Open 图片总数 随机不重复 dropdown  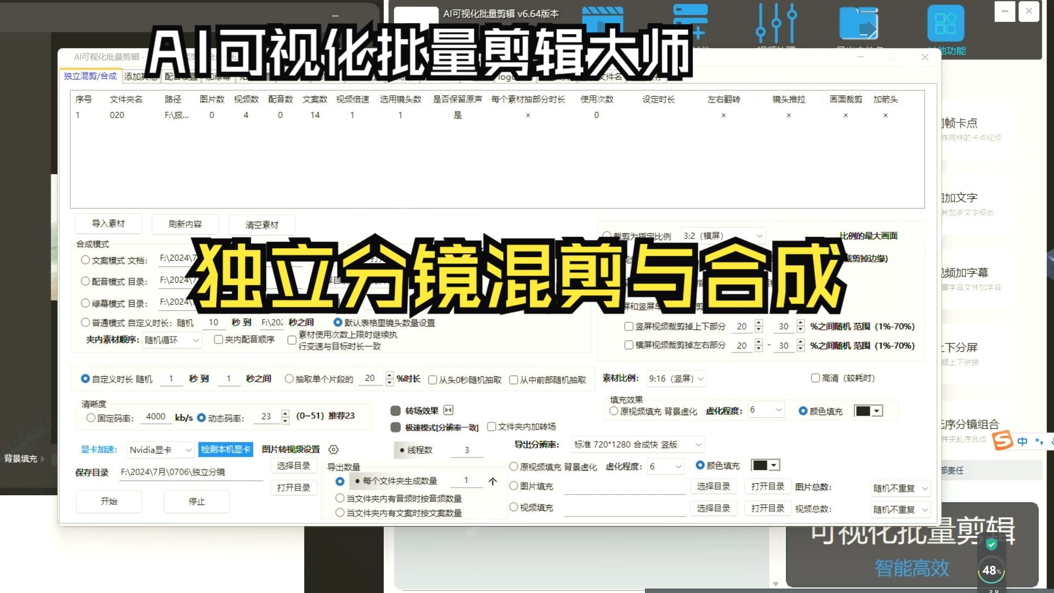click(x=900, y=488)
